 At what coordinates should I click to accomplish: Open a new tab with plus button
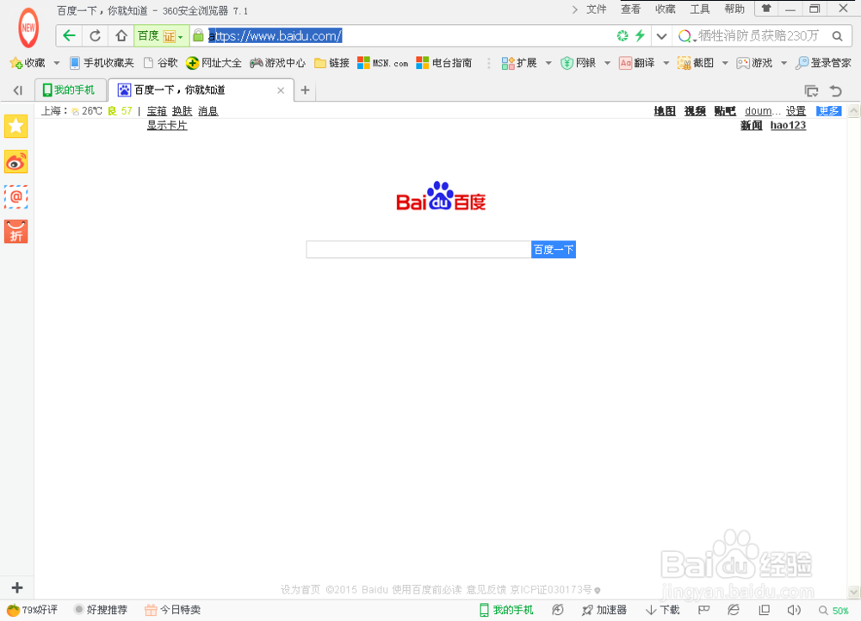point(306,90)
